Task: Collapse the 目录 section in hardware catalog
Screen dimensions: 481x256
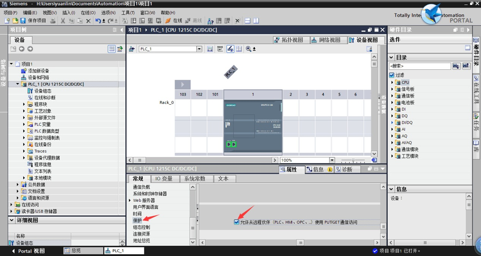Action: point(391,58)
